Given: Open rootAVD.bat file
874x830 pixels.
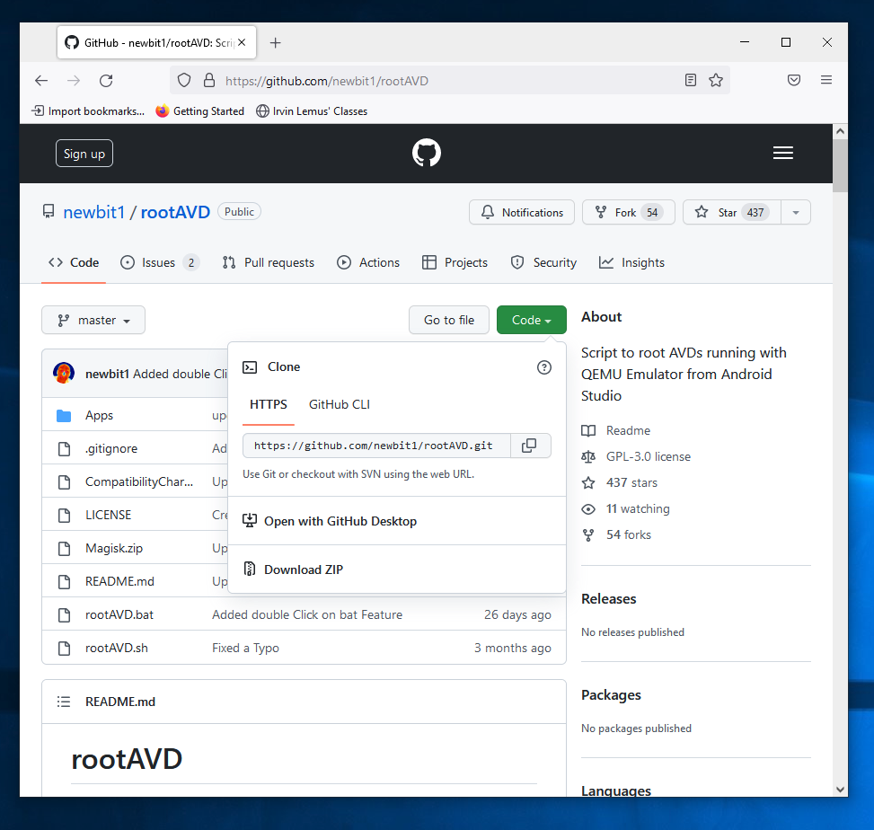Looking at the screenshot, I should click(x=119, y=614).
